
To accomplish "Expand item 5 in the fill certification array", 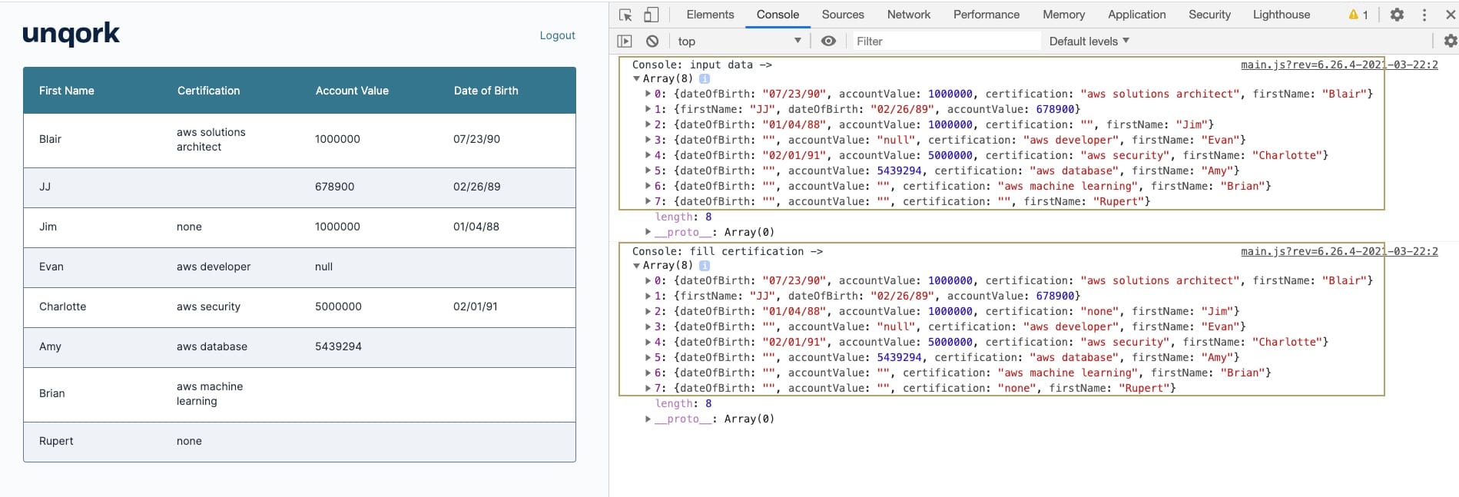I will point(648,358).
